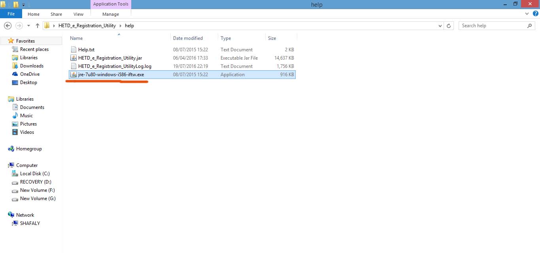The width and height of the screenshot is (540, 253).
Task: Click 14,637 KB size of jar file
Action: click(284, 58)
